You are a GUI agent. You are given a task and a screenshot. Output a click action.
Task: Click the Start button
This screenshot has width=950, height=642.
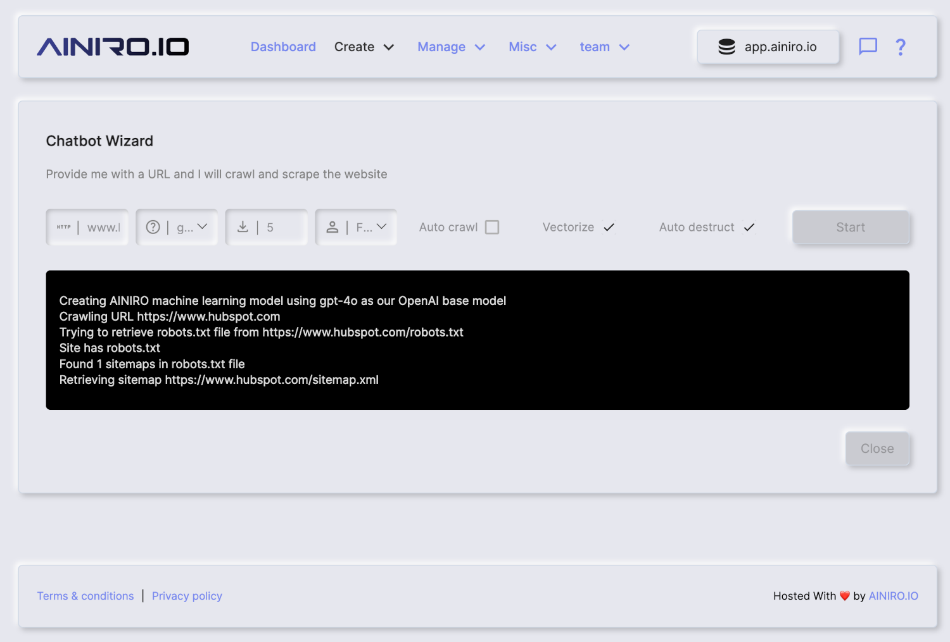point(851,227)
